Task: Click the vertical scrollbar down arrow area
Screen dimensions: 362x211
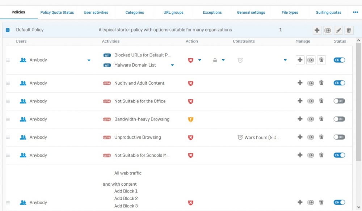Action: tap(359, 208)
